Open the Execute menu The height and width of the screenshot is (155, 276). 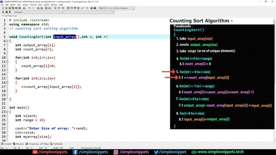pos(33,5)
